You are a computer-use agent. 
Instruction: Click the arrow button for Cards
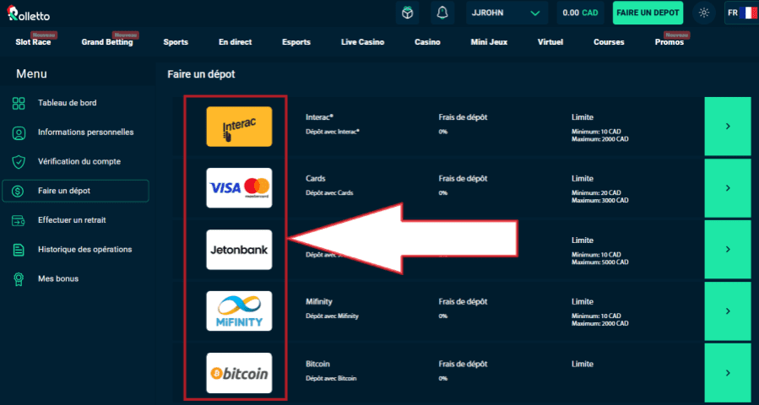tap(728, 188)
